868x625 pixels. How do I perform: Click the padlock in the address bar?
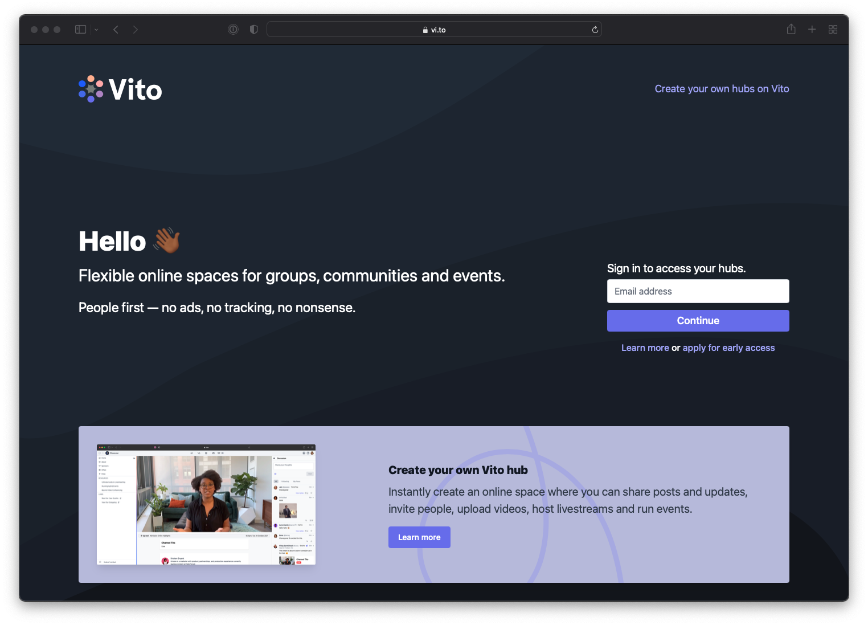424,29
